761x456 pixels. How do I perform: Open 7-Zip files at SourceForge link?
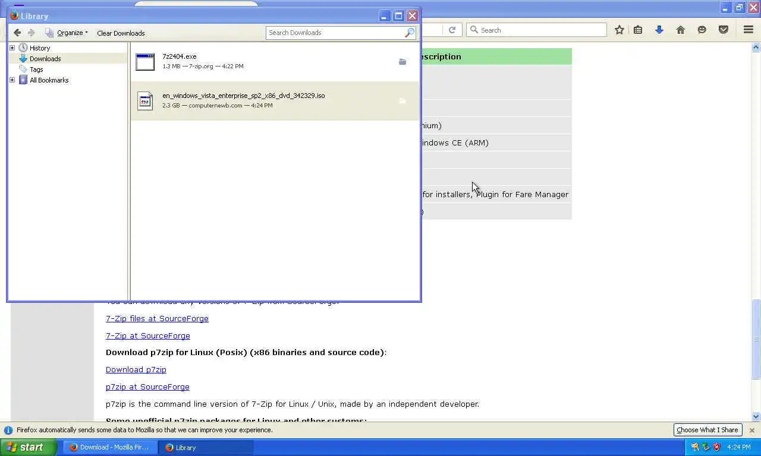click(x=157, y=319)
